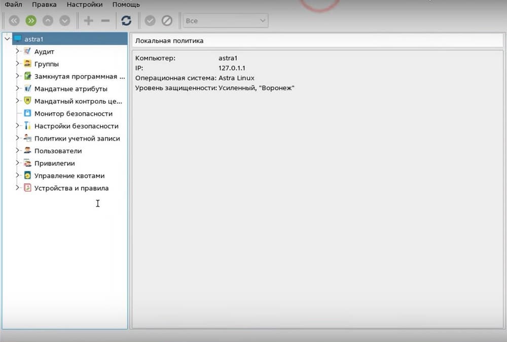Select 'Устройства и правила' tree label

(71, 188)
